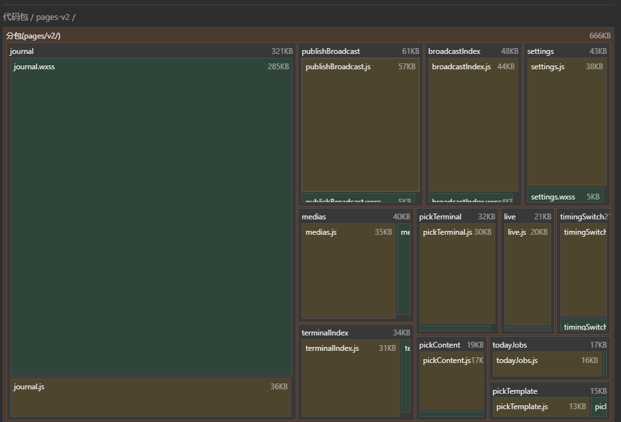Select the journal.wxss block

pyautogui.click(x=151, y=217)
